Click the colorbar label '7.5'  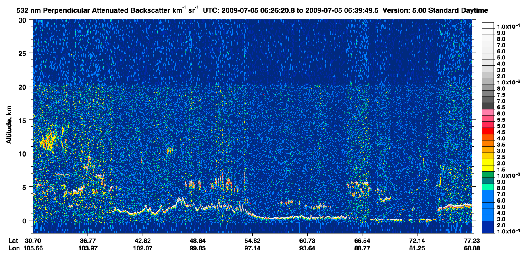[501, 95]
